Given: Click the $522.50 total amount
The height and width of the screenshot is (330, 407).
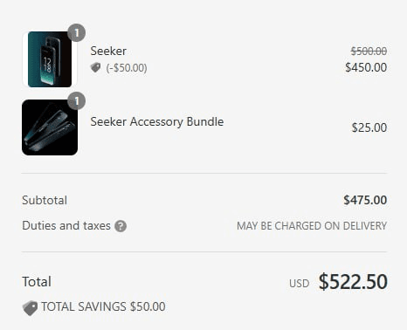Looking at the screenshot, I should click(x=353, y=282).
